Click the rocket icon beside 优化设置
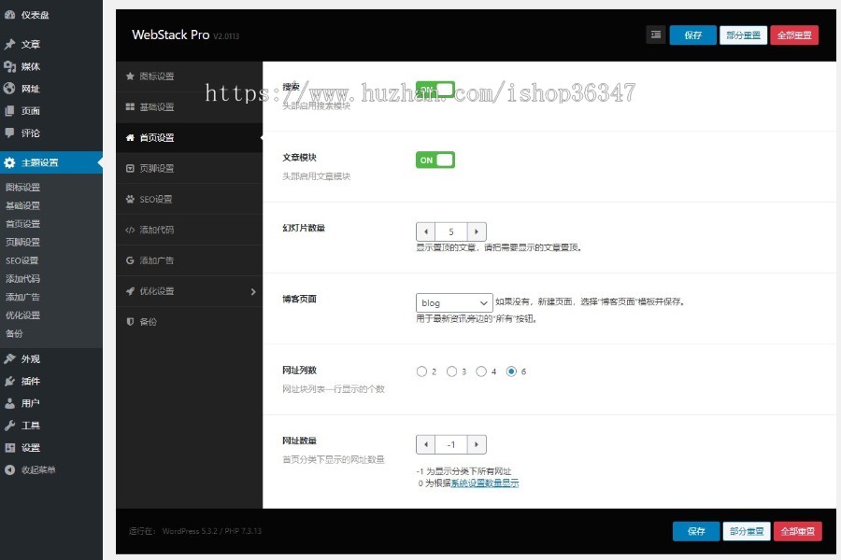 pyautogui.click(x=130, y=291)
